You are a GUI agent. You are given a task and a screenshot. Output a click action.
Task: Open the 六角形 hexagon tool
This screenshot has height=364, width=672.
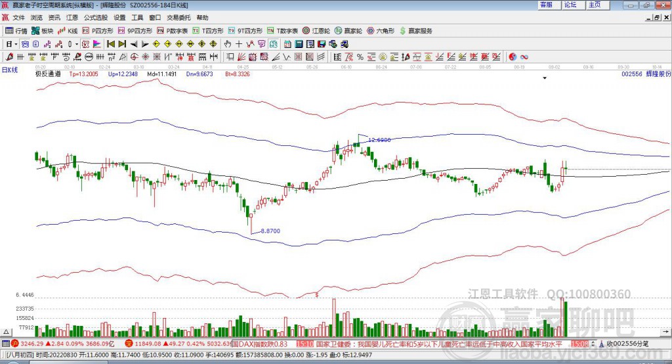point(381,31)
